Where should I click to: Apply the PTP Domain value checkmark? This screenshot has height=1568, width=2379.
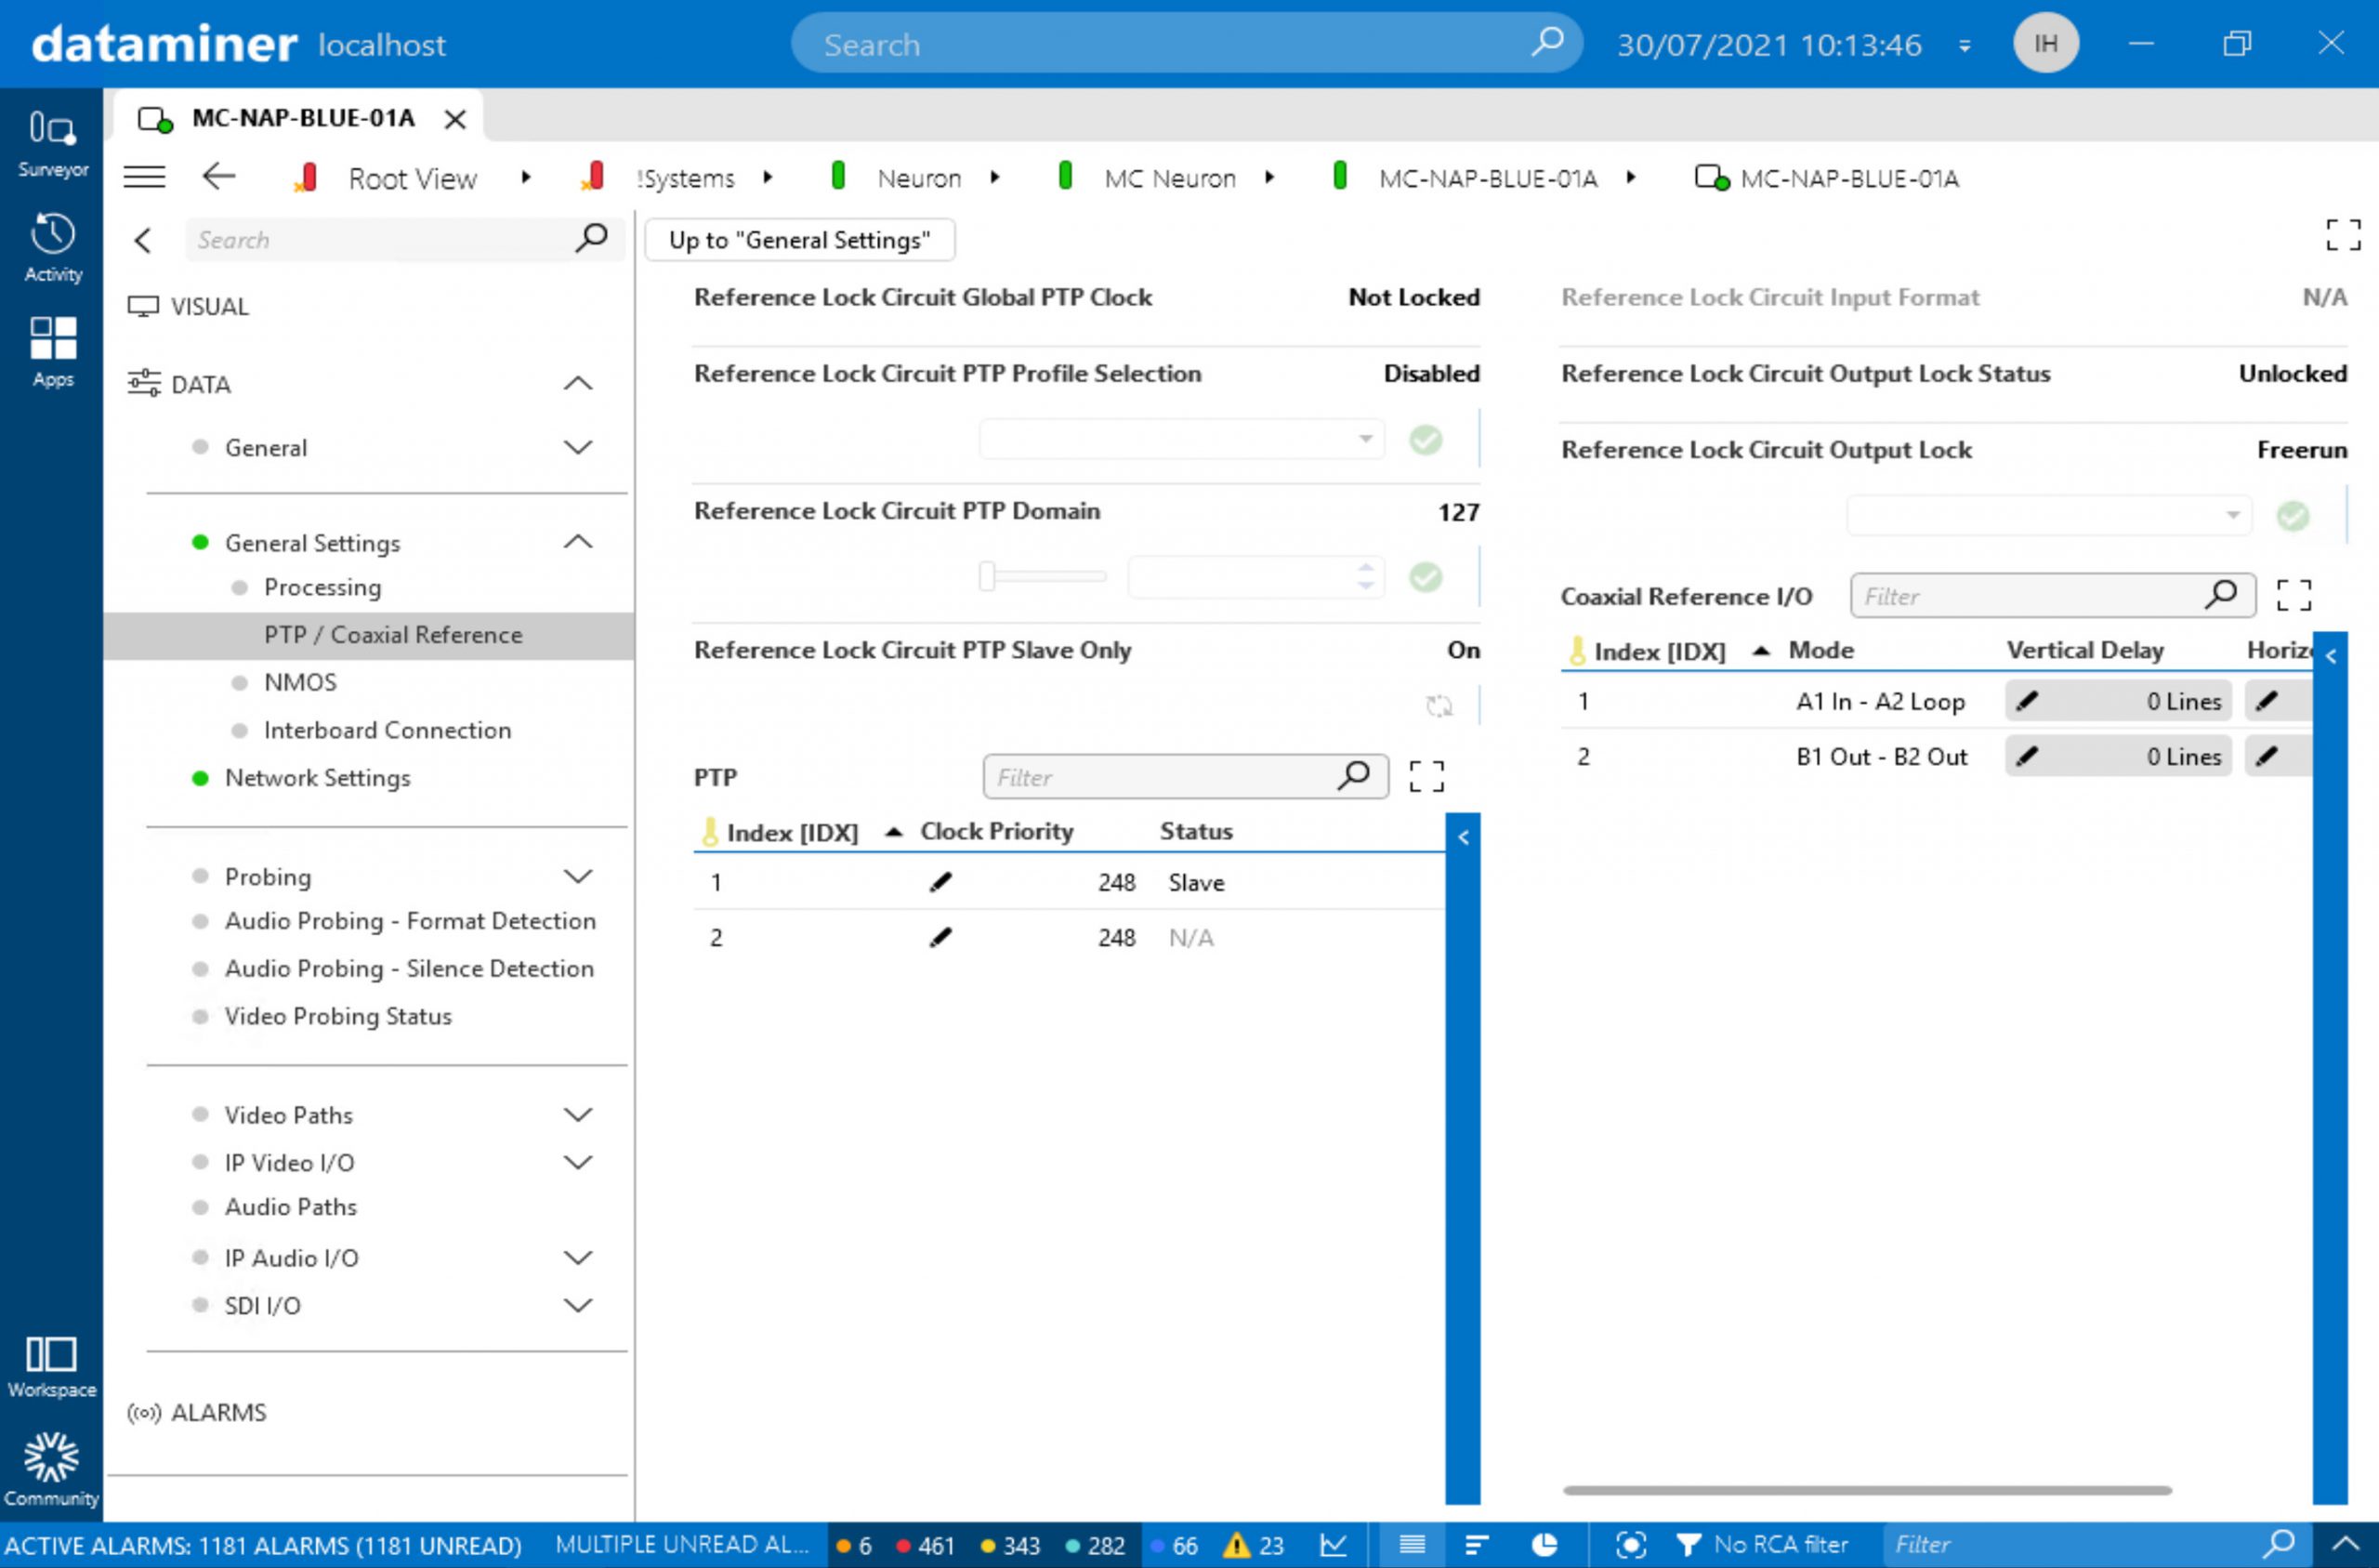[x=1426, y=577]
